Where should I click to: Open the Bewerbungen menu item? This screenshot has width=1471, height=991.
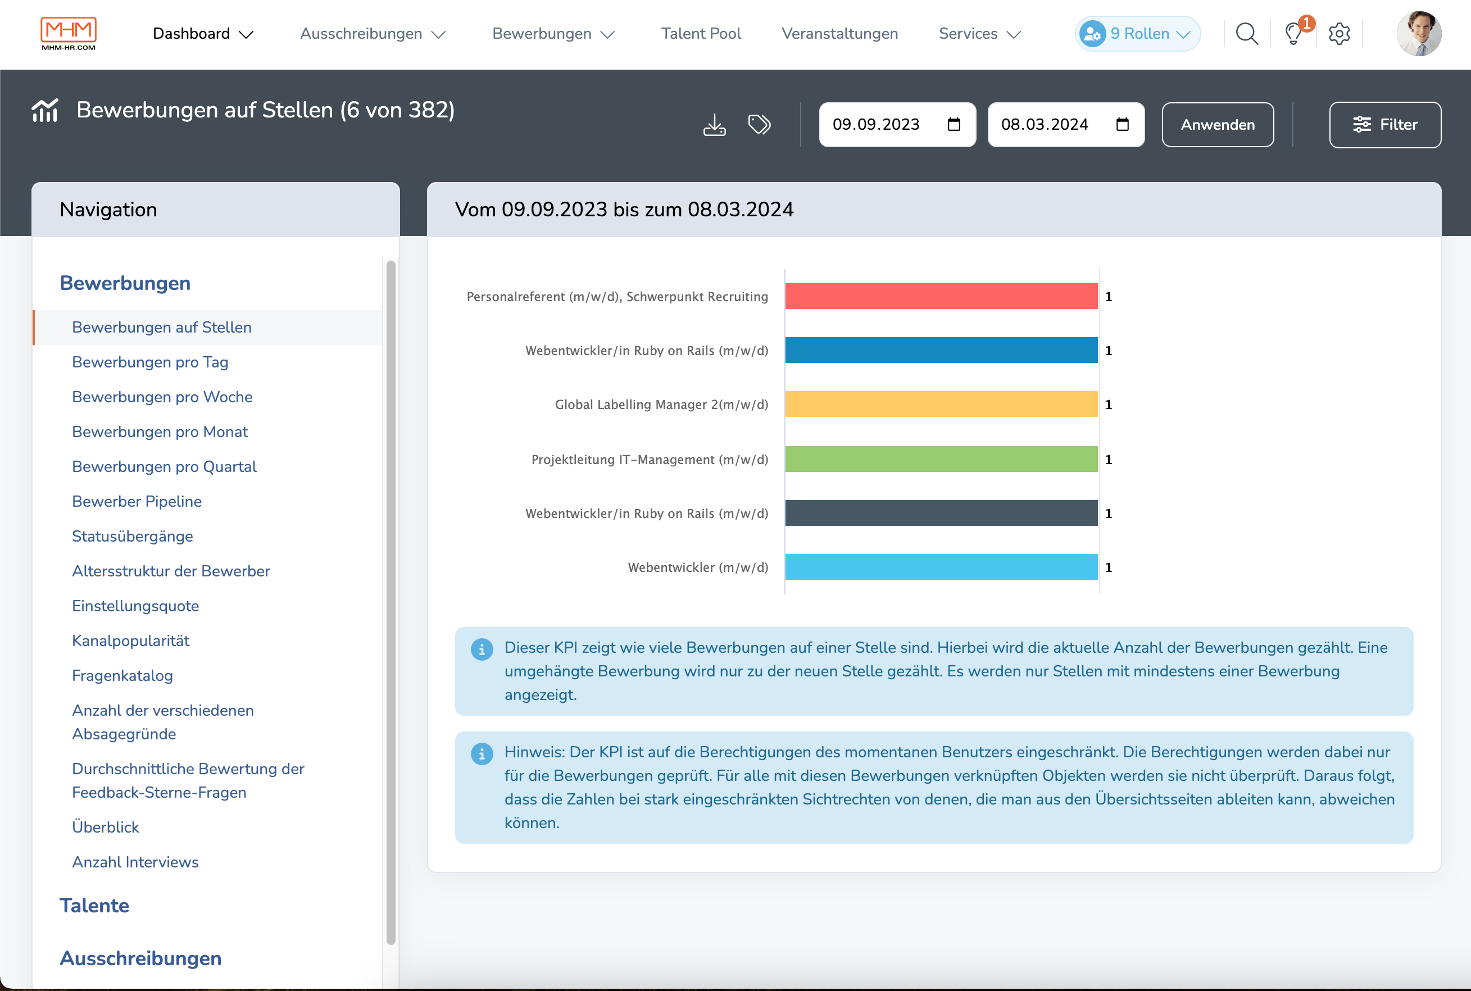(x=553, y=34)
